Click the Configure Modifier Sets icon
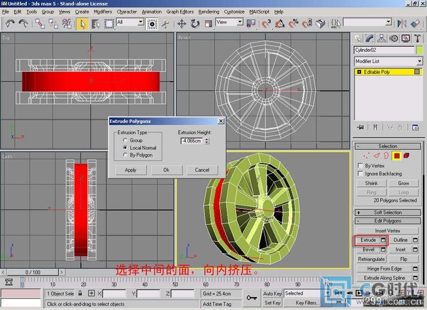The image size is (427, 310). (415, 127)
